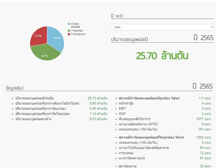Image resolution: width=216 pixels, height=168 pixels.
Task: Select the เตาเผาผลิตพลังงาน (WTE) row
Action: [138, 124]
